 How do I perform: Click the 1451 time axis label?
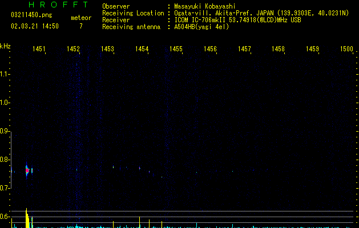[39, 48]
